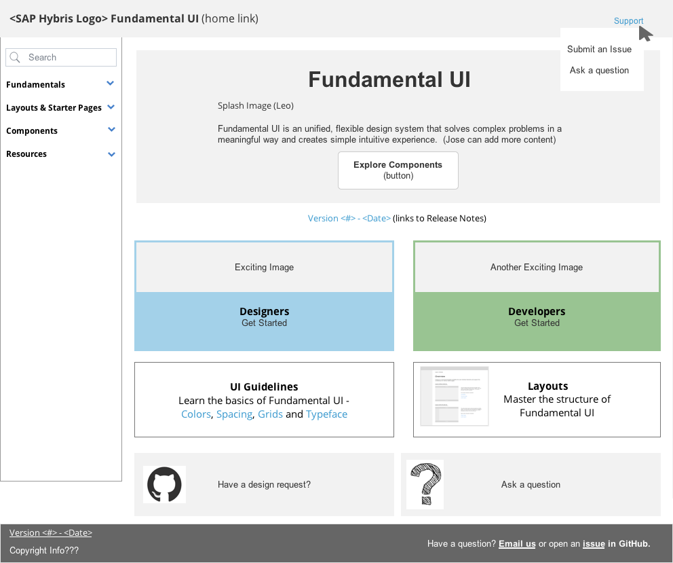This screenshot has height=563, width=673.
Task: Click the question mark sketch icon
Action: 425,484
